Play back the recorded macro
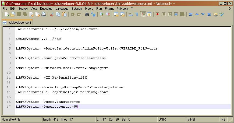The image size is (234, 123). point(170,14)
